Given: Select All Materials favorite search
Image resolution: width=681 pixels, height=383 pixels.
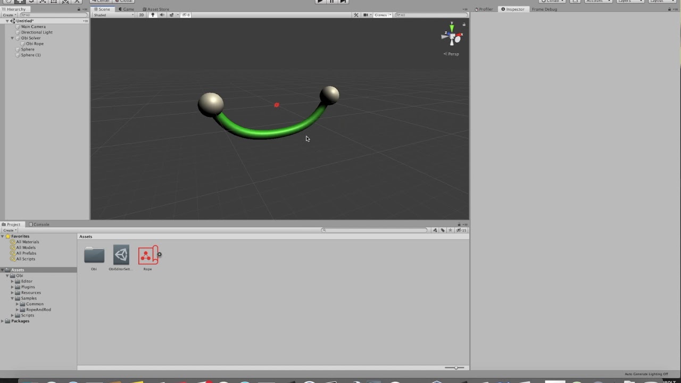Looking at the screenshot, I should click(x=27, y=242).
